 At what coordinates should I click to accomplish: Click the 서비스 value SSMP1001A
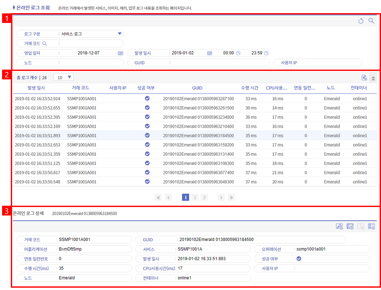[190, 249]
